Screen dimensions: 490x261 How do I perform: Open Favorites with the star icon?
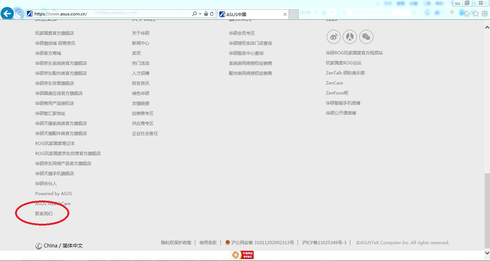[x=476, y=13]
